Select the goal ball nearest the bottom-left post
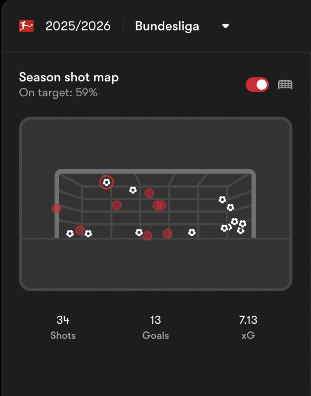The image size is (311, 396). pos(70,234)
